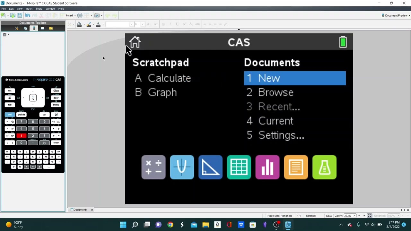Open the text color dropdown arrow

pos(103,24)
